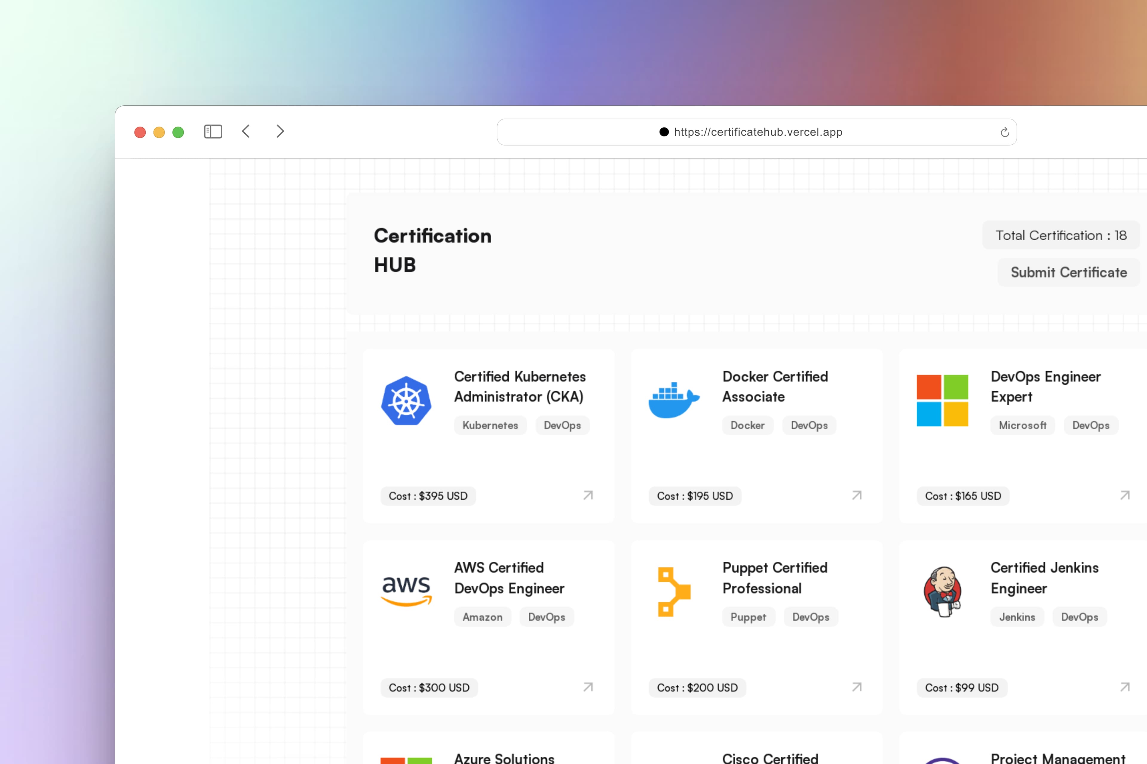This screenshot has height=764, width=1147.
Task: Select the DevOps tag on the Puppet card
Action: coord(810,617)
